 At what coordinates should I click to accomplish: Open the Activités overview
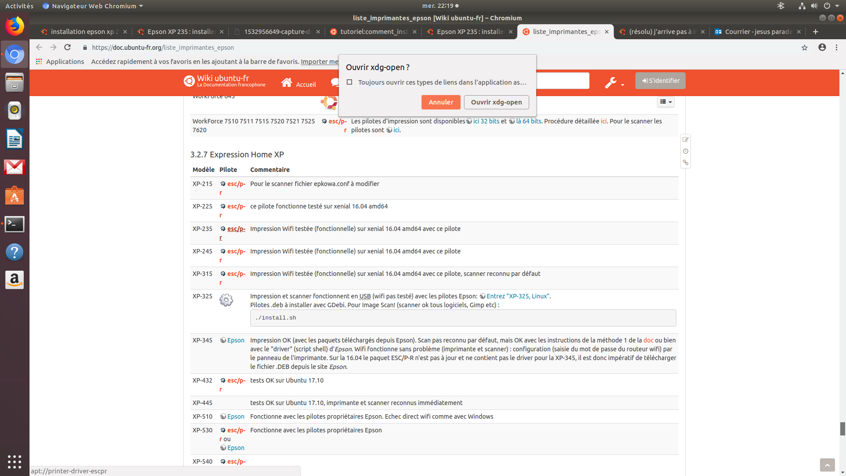(19, 6)
